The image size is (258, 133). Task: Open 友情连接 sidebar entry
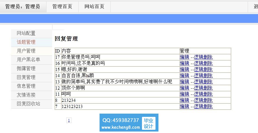pyautogui.click(x=32, y=95)
